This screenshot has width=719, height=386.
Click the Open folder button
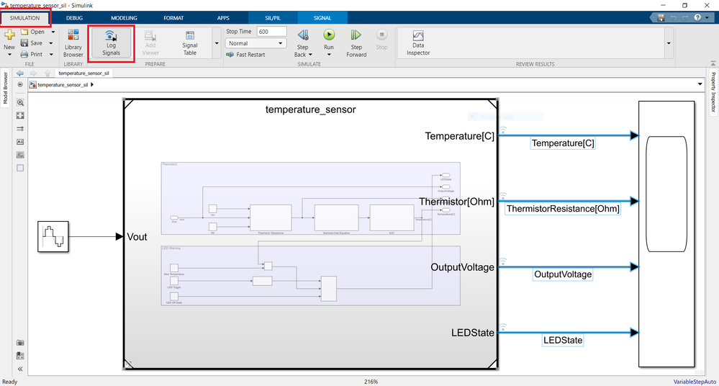[33, 32]
